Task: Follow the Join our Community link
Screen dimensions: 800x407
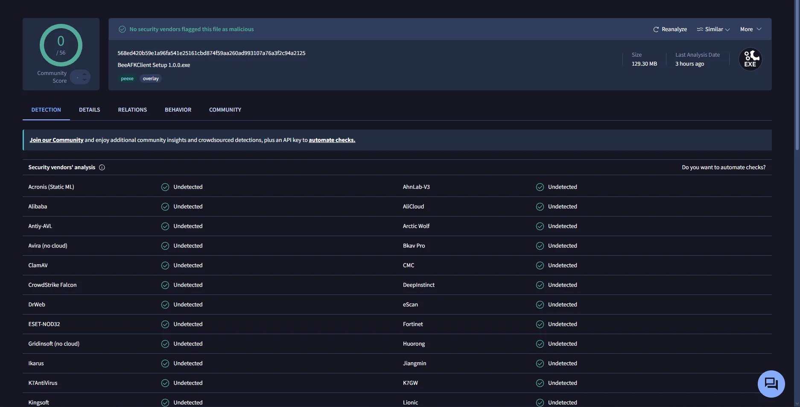Action: click(x=56, y=140)
